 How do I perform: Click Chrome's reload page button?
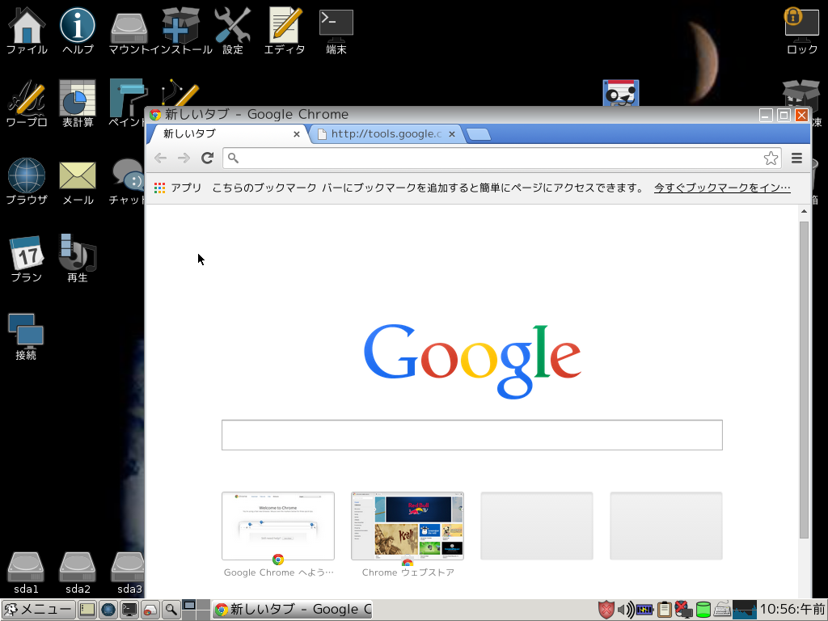pyautogui.click(x=208, y=158)
